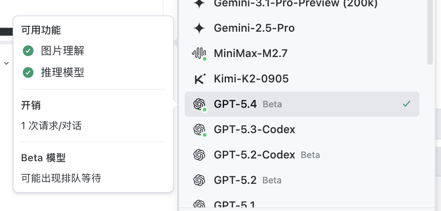Click the Gemini-3.1-Pro-Preview sparkle icon
Screen dimensions: 441x211
pyautogui.click(x=199, y=4)
